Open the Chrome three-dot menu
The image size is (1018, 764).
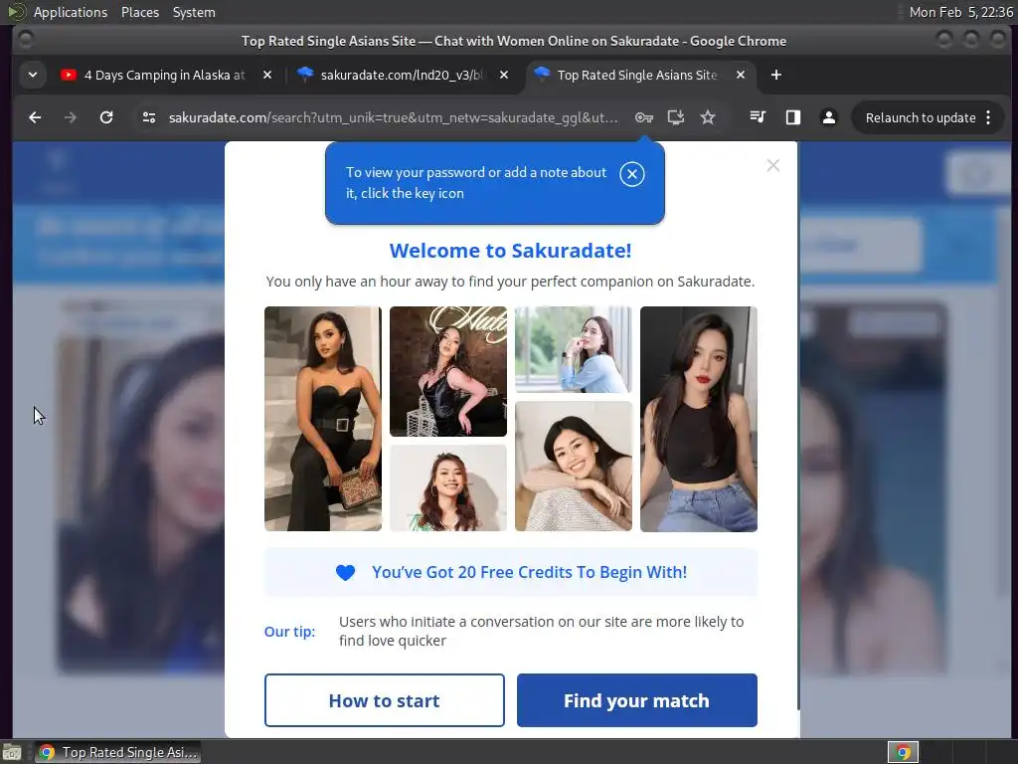(988, 117)
